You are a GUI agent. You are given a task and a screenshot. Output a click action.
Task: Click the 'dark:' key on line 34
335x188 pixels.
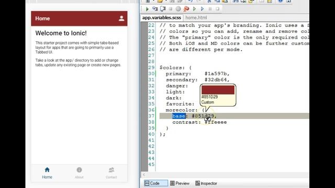coord(174,98)
